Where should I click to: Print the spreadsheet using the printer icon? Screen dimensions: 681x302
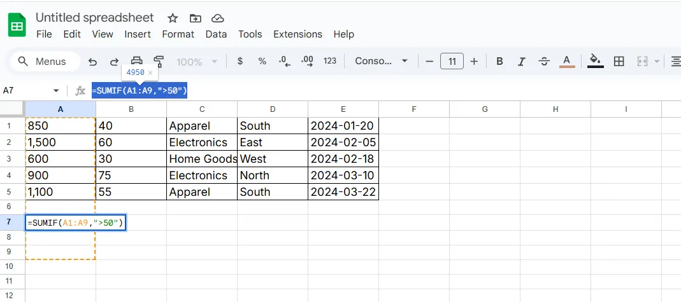point(136,62)
